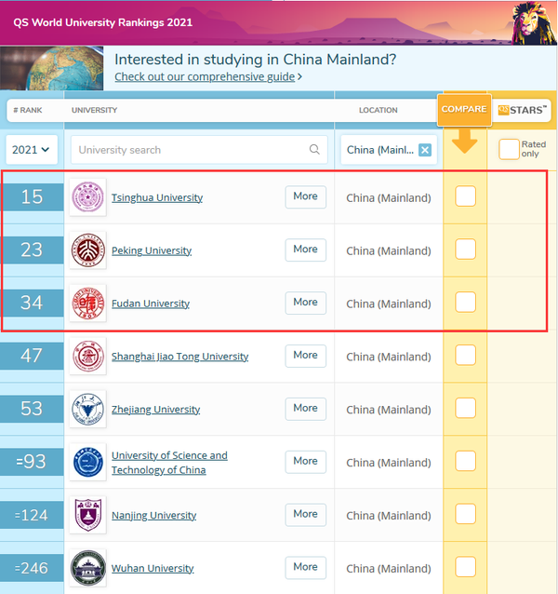This screenshot has height=594, width=558.
Task: Click China (Mainland) location in Wuhan University row
Action: [389, 569]
